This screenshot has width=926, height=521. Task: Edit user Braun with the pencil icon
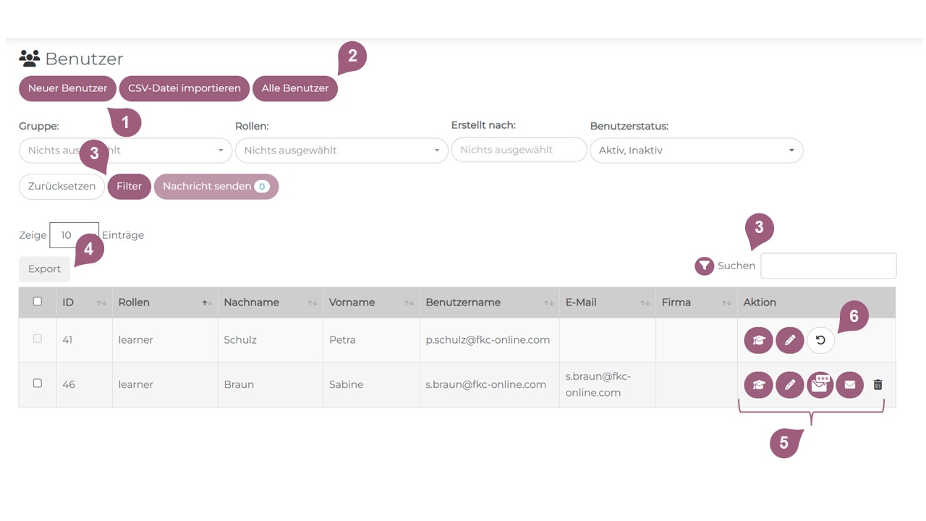point(789,385)
